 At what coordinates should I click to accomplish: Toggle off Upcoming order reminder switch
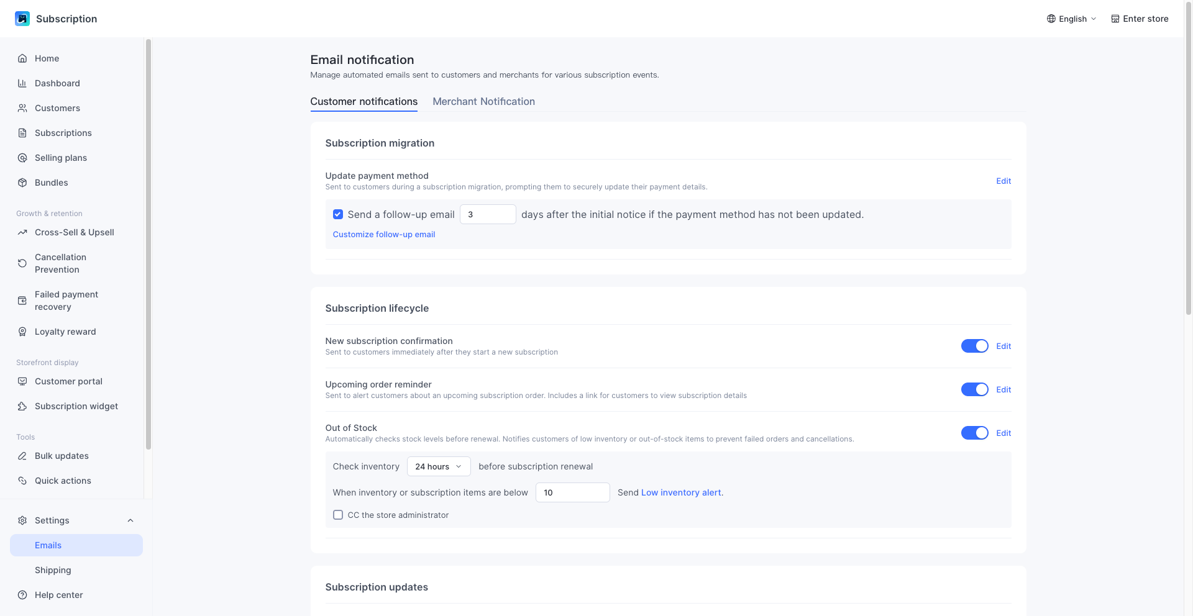(975, 389)
